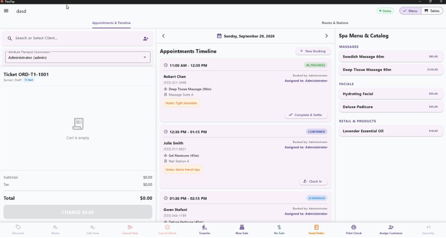Click 'Assigned to: Administrator' for Gwen Stefani

click(x=306, y=214)
